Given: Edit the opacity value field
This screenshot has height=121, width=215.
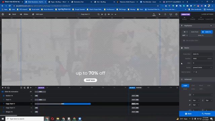Looking at the screenshot, I should [x=203, y=95].
